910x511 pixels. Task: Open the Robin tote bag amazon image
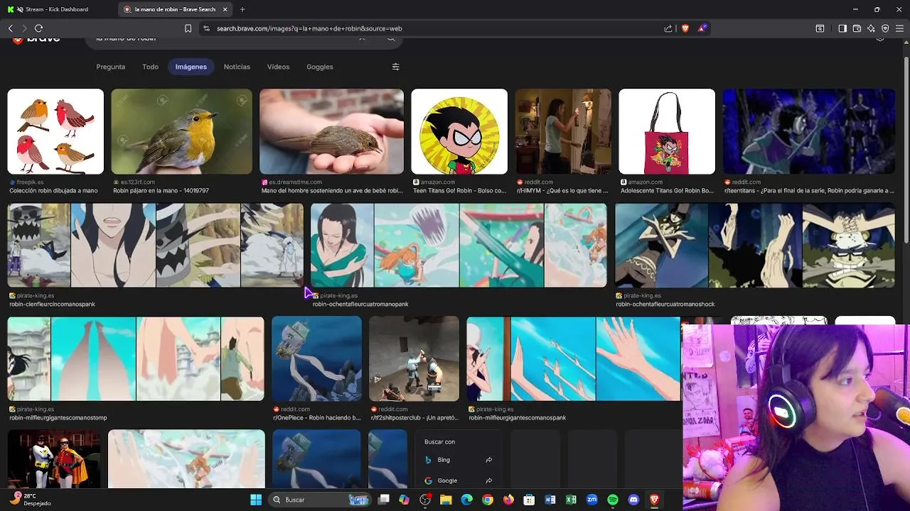coord(667,131)
